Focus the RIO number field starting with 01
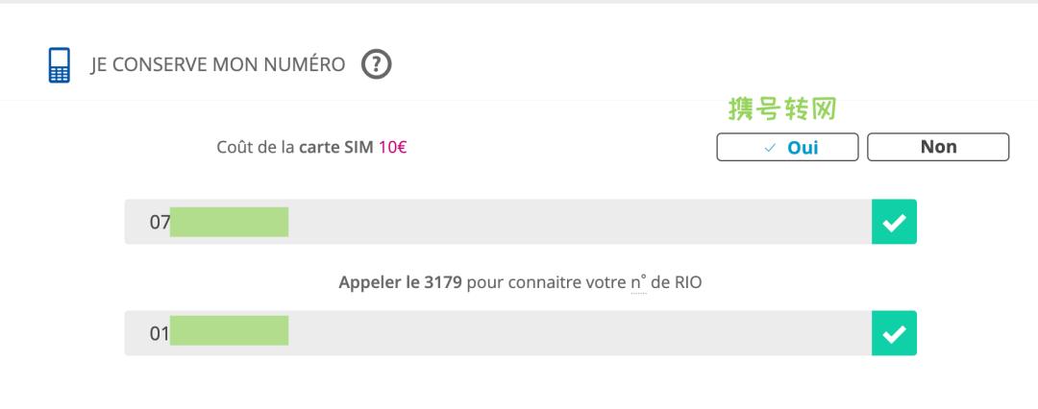 click(577, 334)
